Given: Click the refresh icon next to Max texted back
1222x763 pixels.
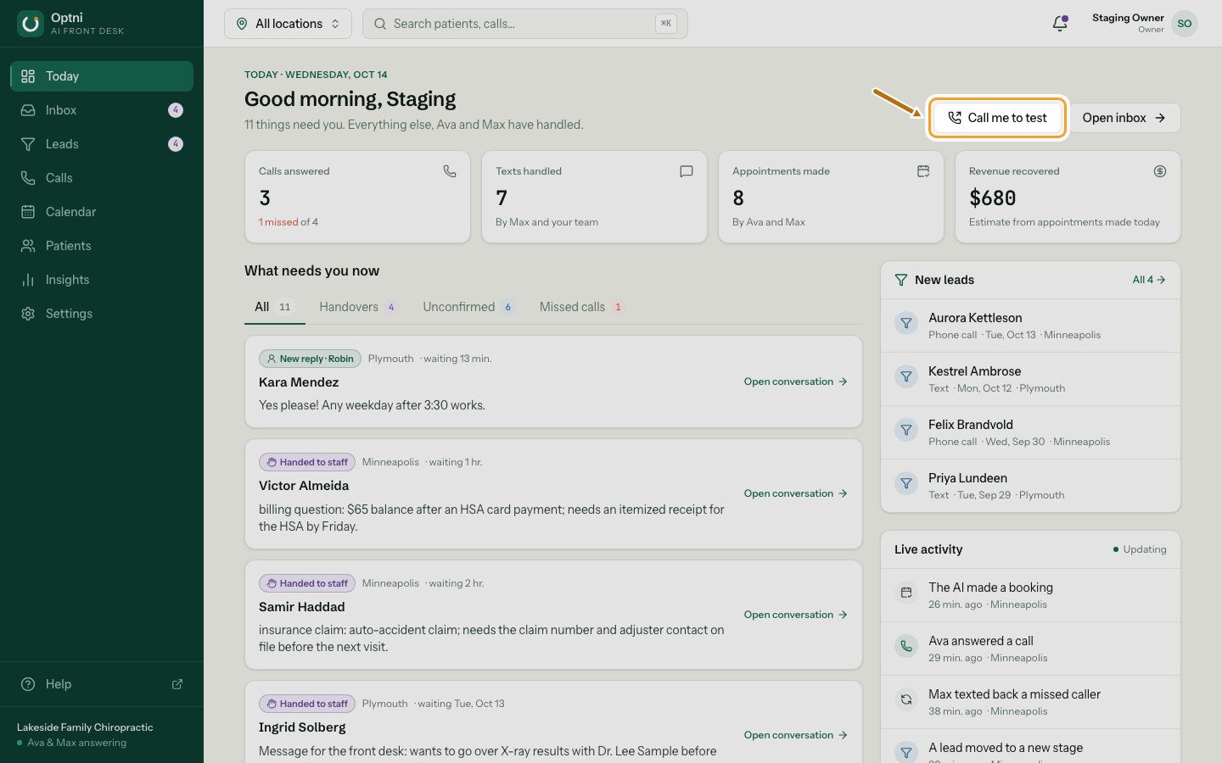Looking at the screenshot, I should [906, 699].
